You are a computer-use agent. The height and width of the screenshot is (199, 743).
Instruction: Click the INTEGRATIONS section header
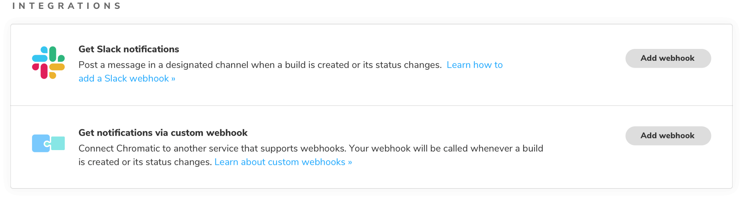click(x=67, y=6)
